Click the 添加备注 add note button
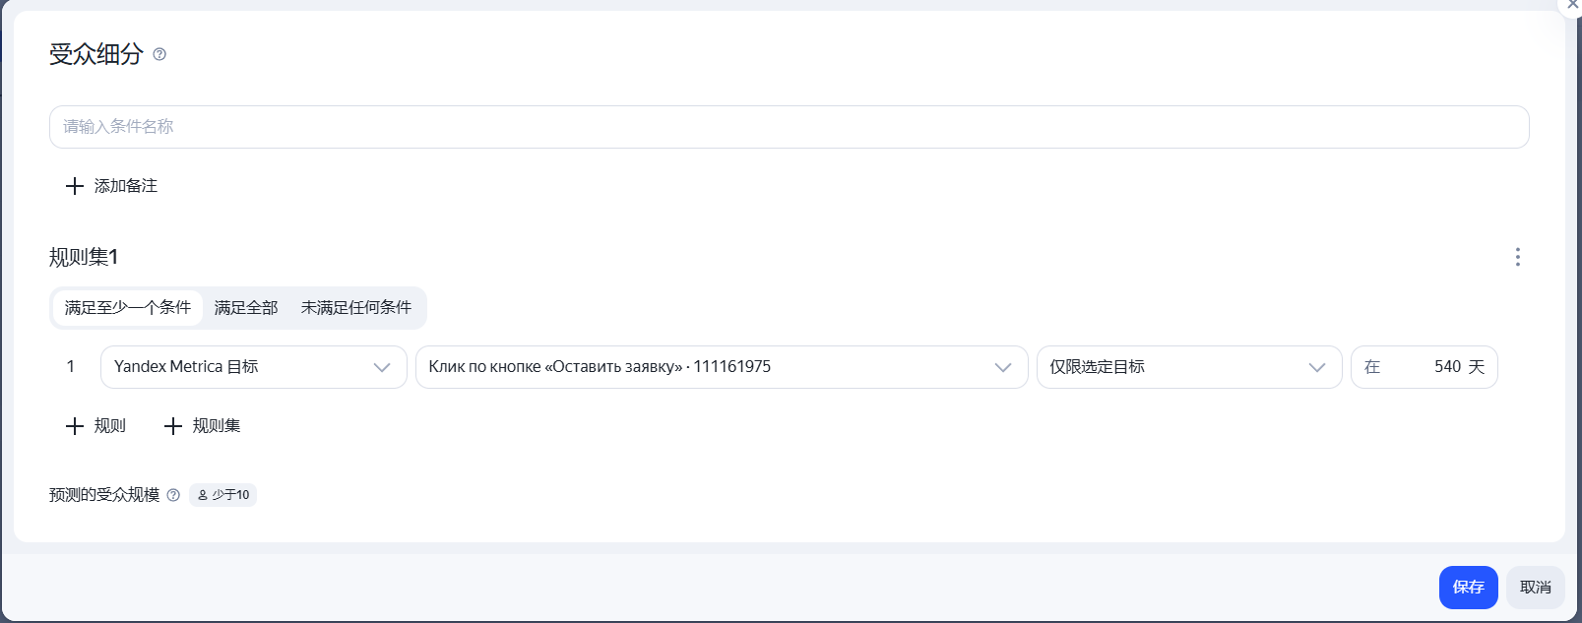 111,186
